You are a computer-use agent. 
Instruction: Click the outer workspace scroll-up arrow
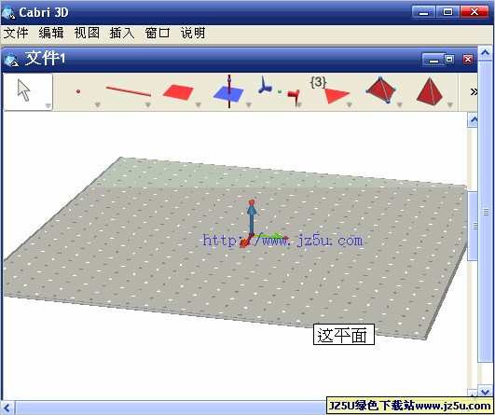point(486,53)
